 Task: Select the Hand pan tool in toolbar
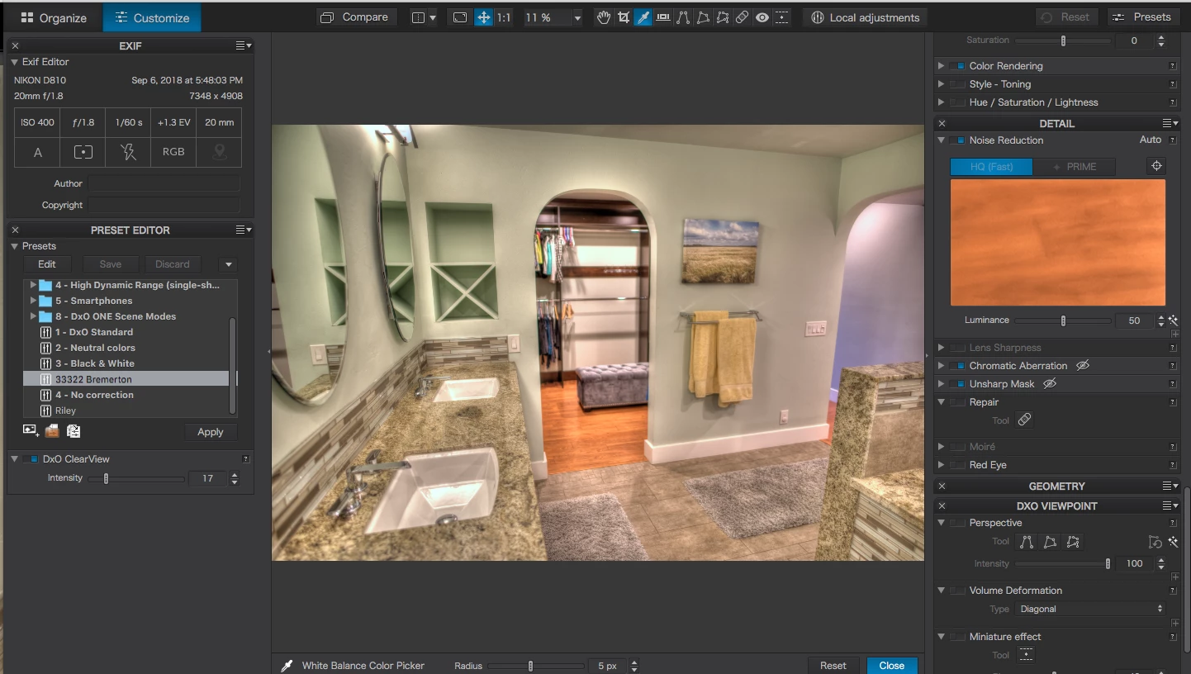(604, 17)
